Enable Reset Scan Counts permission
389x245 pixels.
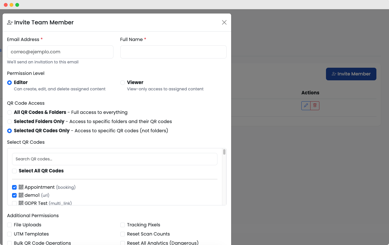123,234
